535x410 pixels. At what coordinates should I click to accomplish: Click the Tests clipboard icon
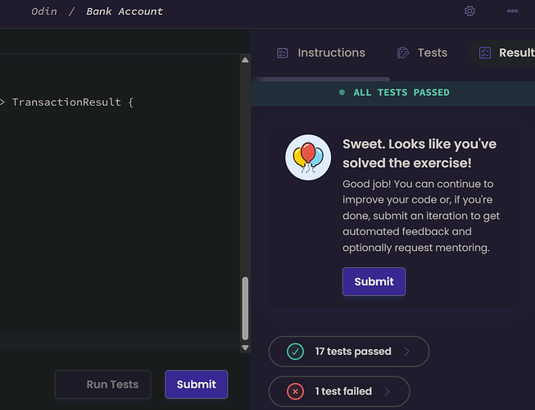click(402, 53)
